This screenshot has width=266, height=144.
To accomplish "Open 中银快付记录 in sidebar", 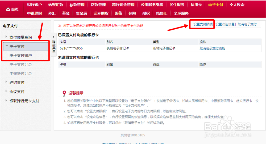I will tap(21, 73).
